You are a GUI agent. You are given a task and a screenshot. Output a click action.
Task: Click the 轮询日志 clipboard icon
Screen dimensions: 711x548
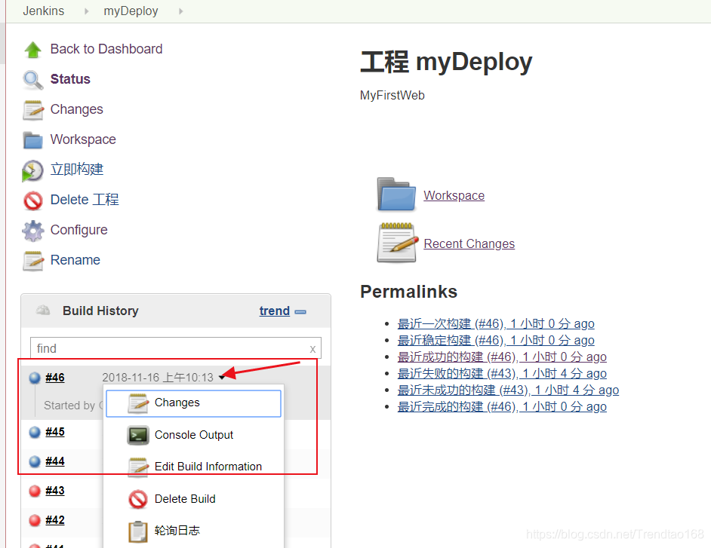point(138,531)
